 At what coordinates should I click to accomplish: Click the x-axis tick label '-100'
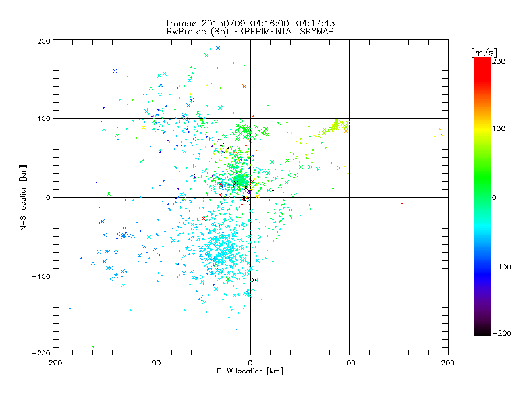coord(152,363)
